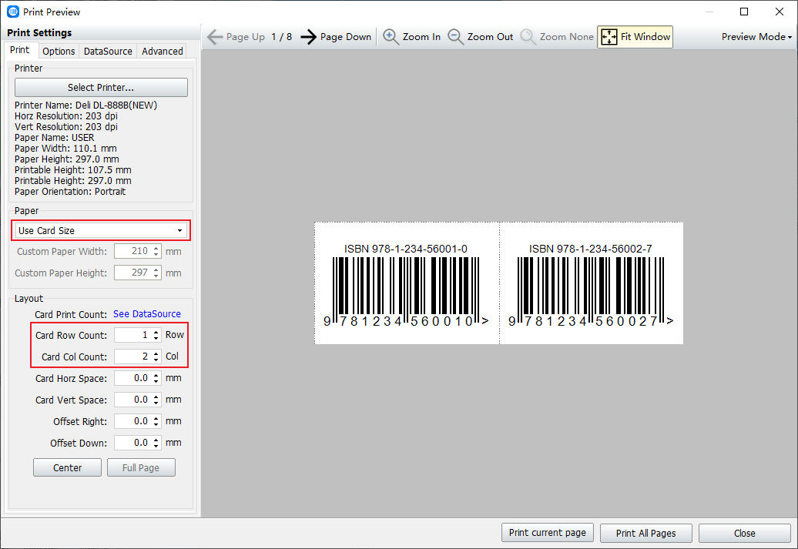
Task: Click the Zoom Out magnifier icon
Action: click(x=455, y=37)
